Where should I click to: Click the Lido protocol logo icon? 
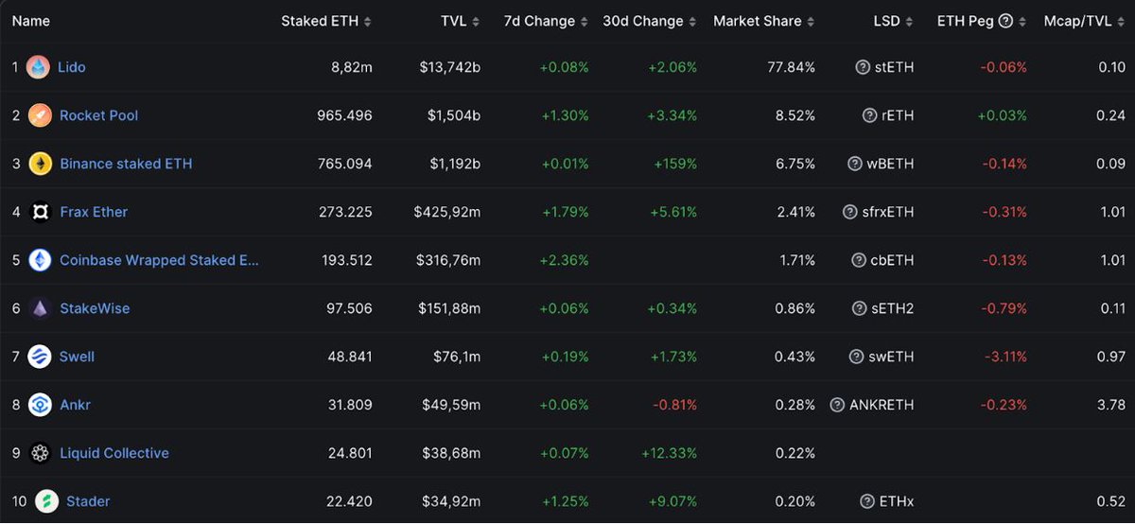point(38,67)
